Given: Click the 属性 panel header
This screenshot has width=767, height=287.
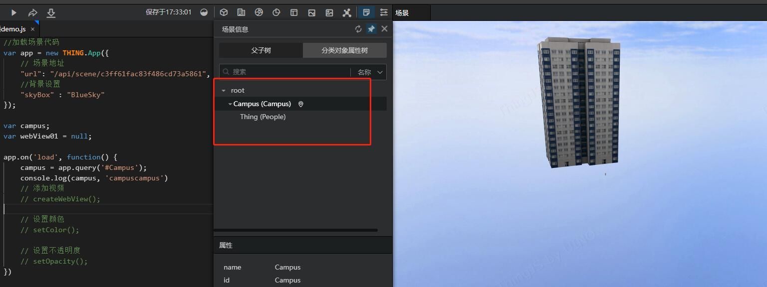Looking at the screenshot, I should click(x=303, y=245).
